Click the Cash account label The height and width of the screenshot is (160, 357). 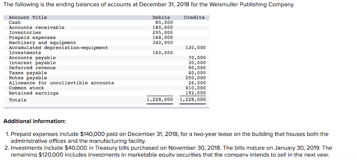15,23
